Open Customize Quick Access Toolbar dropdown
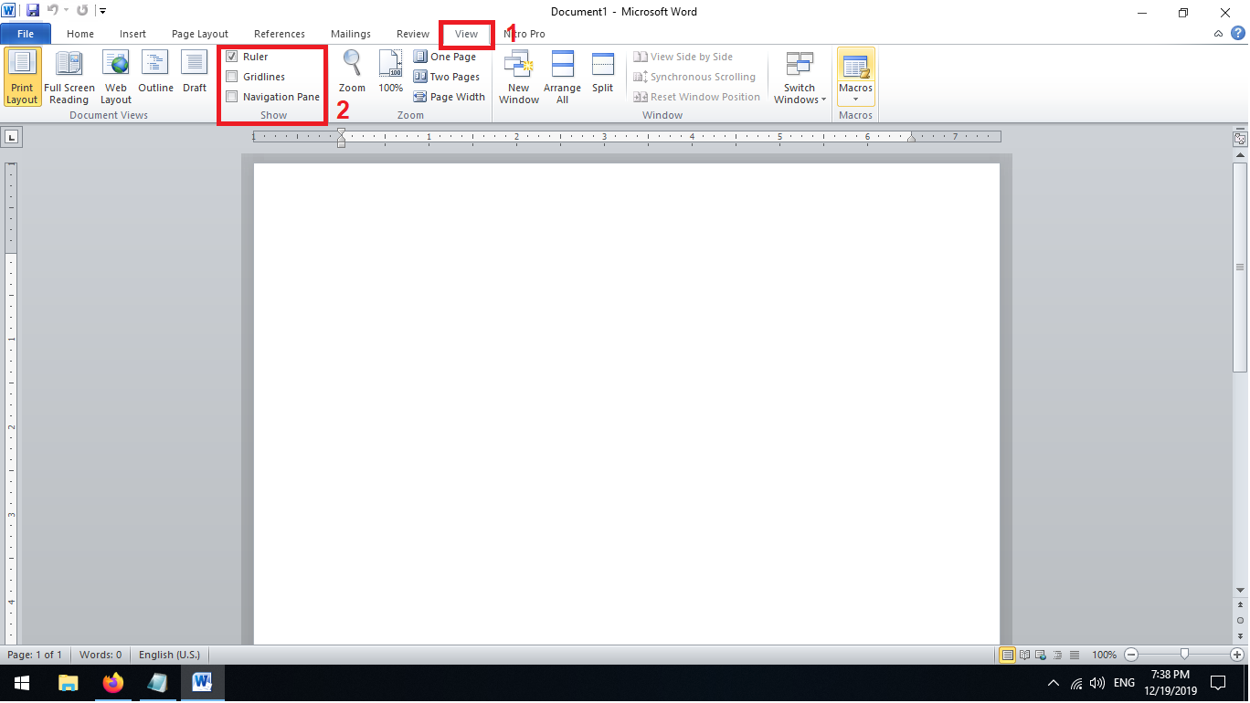This screenshot has width=1250, height=703. pyautogui.click(x=102, y=11)
